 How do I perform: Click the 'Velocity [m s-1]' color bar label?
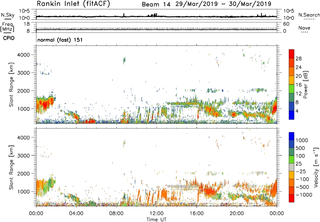pyautogui.click(x=316, y=167)
